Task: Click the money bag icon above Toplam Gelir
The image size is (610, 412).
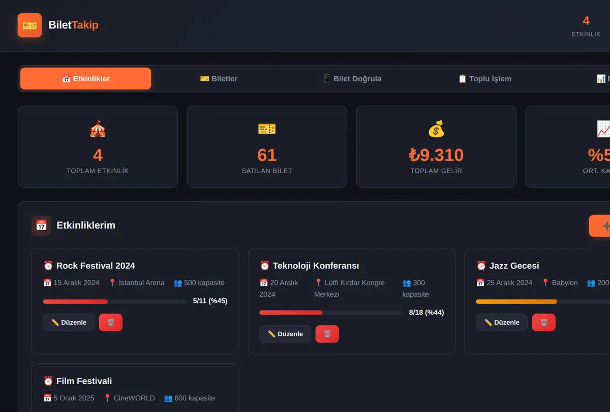Action: (x=436, y=129)
